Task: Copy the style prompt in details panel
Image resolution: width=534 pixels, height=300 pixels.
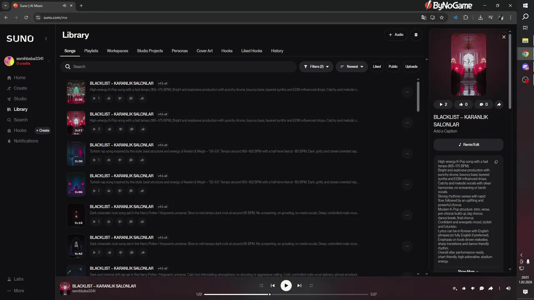Action: coord(496,162)
